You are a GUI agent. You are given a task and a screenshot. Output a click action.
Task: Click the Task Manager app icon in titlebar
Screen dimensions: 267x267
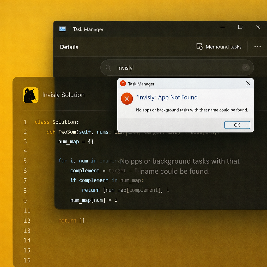pos(62,29)
